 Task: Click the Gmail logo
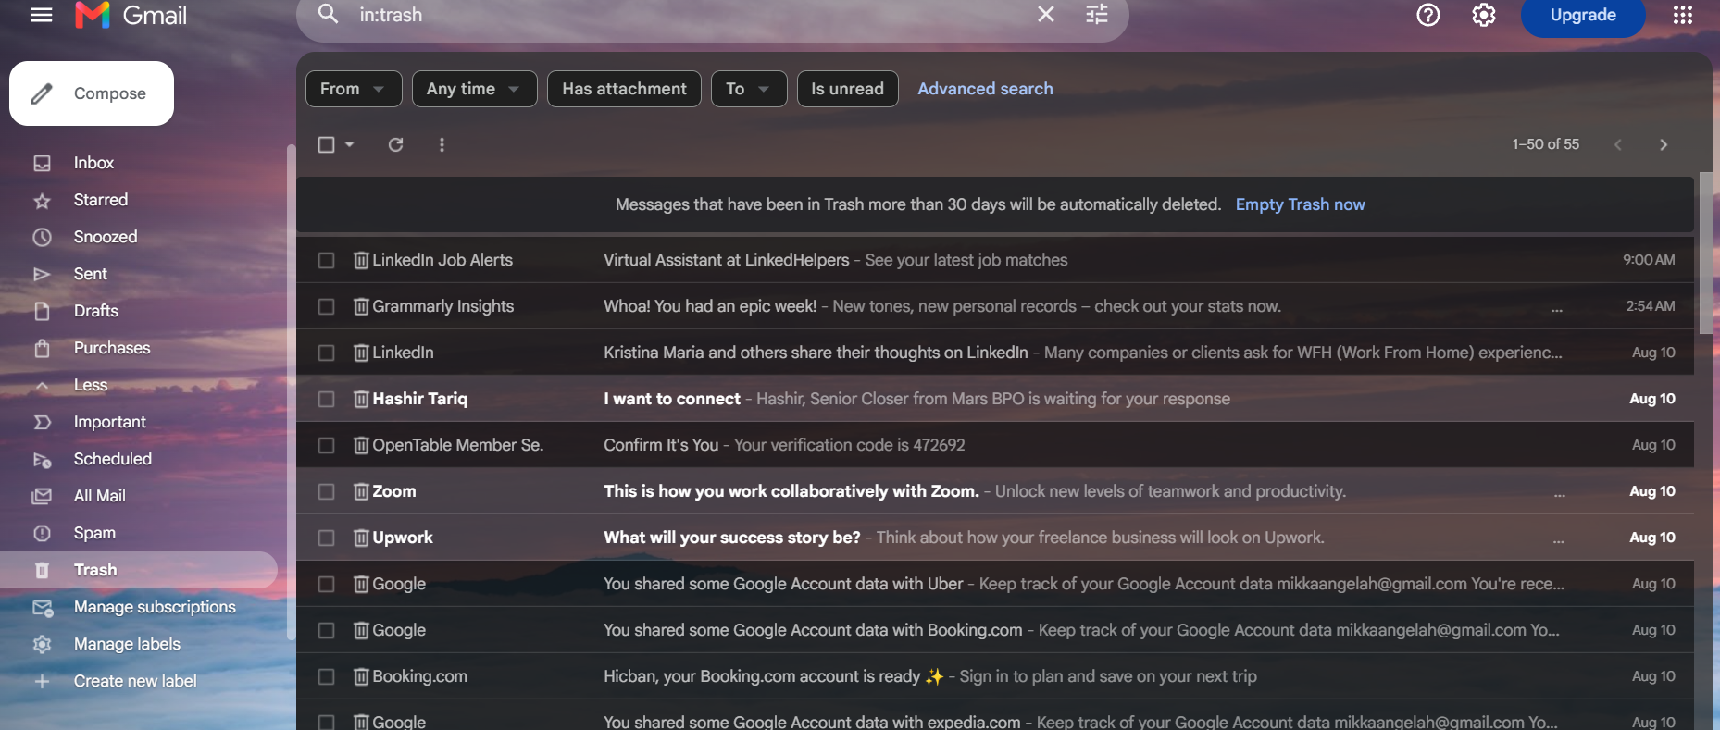pos(131,15)
